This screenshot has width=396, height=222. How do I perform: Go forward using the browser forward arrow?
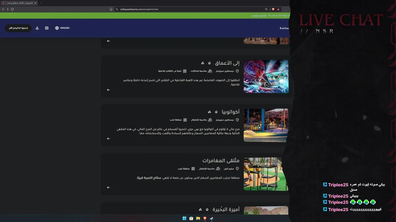point(7,9)
